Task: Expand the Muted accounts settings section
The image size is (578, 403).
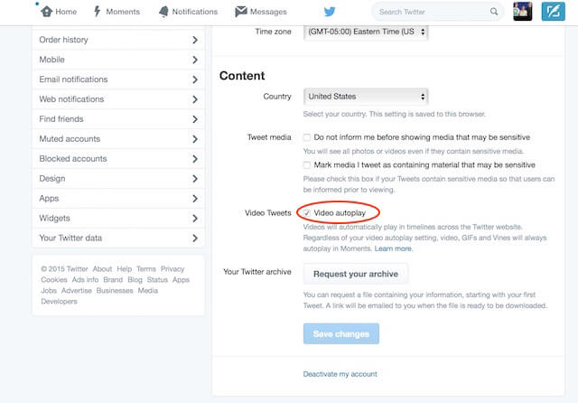Action: point(118,139)
